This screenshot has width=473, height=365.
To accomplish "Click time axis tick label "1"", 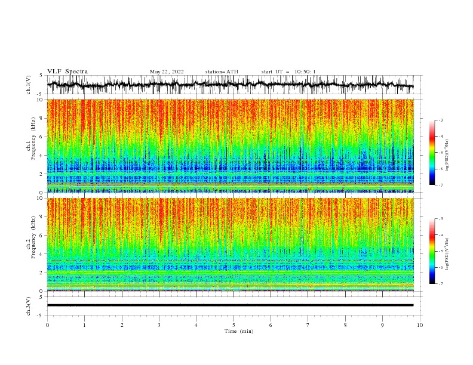I will pyautogui.click(x=84, y=325).
